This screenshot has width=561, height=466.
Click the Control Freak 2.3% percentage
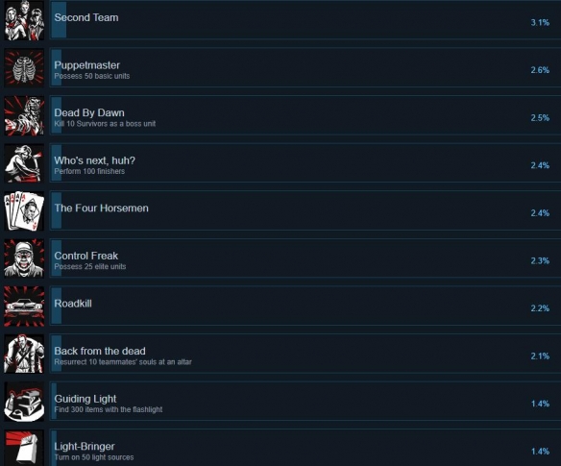pyautogui.click(x=540, y=260)
